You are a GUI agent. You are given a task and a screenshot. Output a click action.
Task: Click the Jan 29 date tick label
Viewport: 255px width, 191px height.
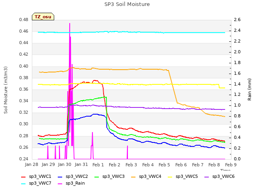(x=48, y=164)
